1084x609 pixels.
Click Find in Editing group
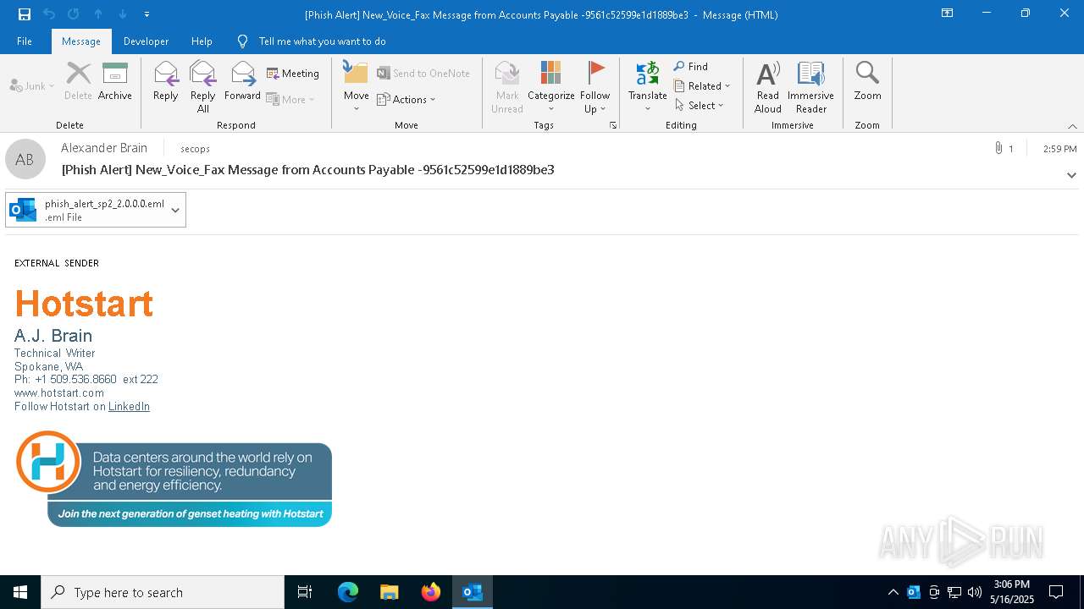coord(691,67)
